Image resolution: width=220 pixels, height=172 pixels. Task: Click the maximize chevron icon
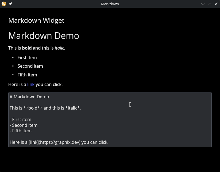[209, 4]
